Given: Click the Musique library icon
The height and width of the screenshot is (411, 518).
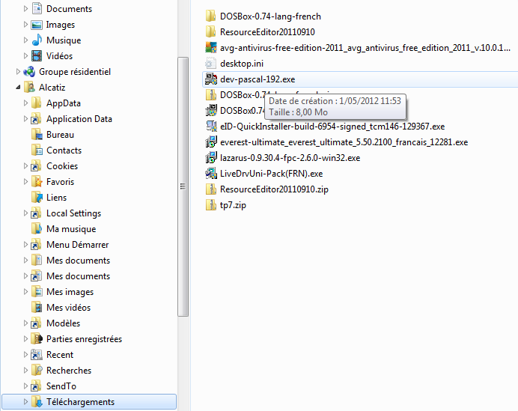Looking at the screenshot, I should (37, 40).
